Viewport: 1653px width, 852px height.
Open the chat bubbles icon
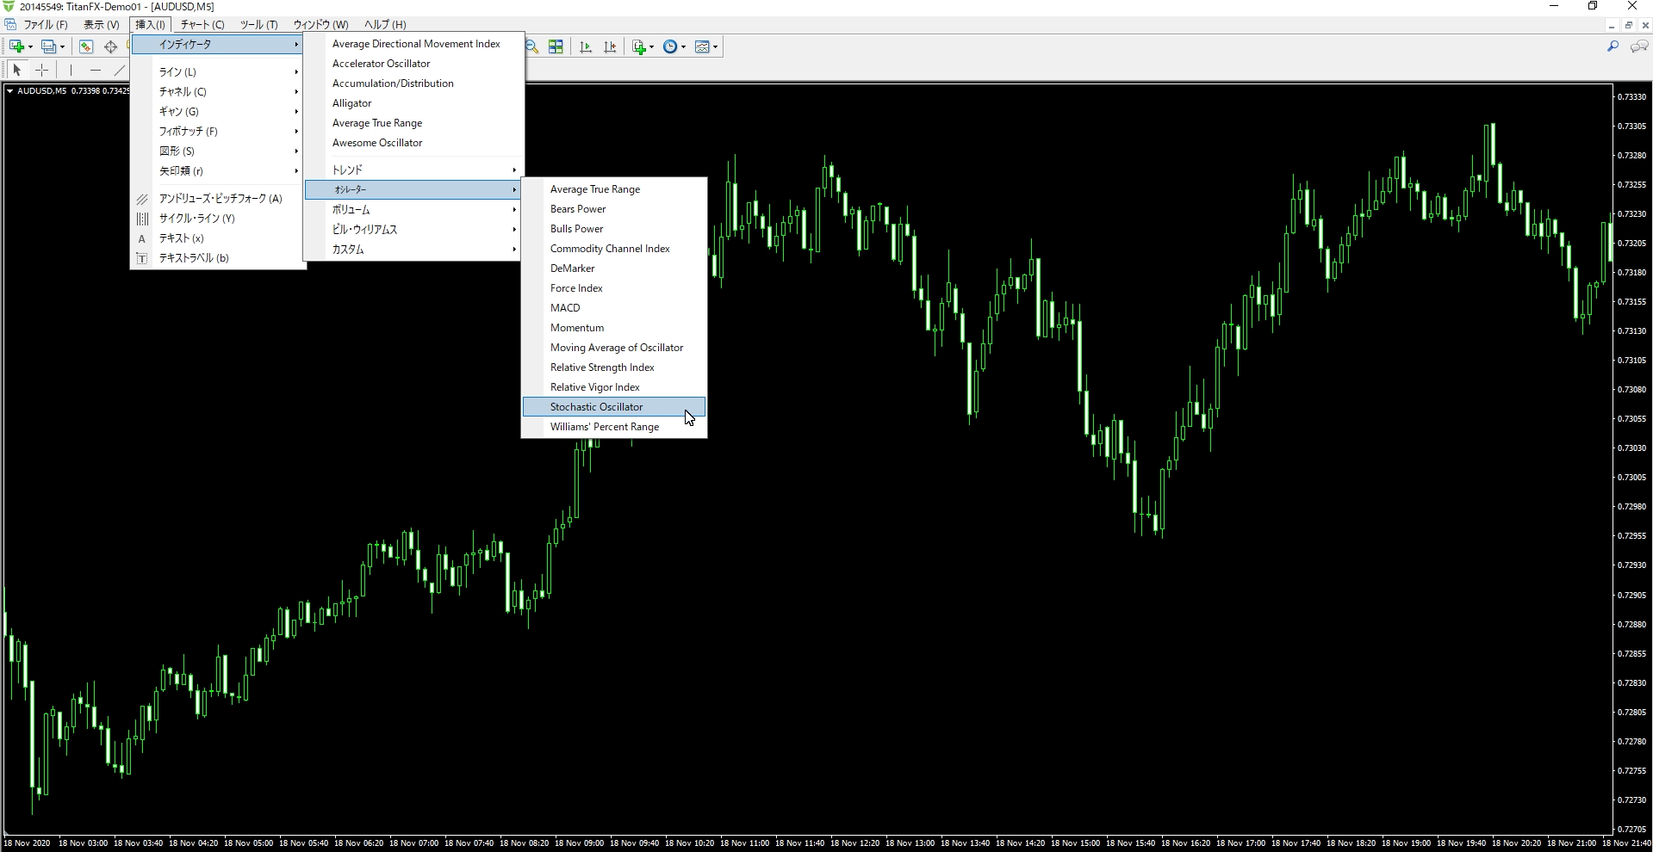1639,46
